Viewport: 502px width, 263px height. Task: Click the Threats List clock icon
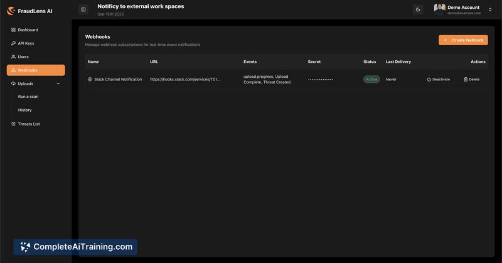coord(13,124)
